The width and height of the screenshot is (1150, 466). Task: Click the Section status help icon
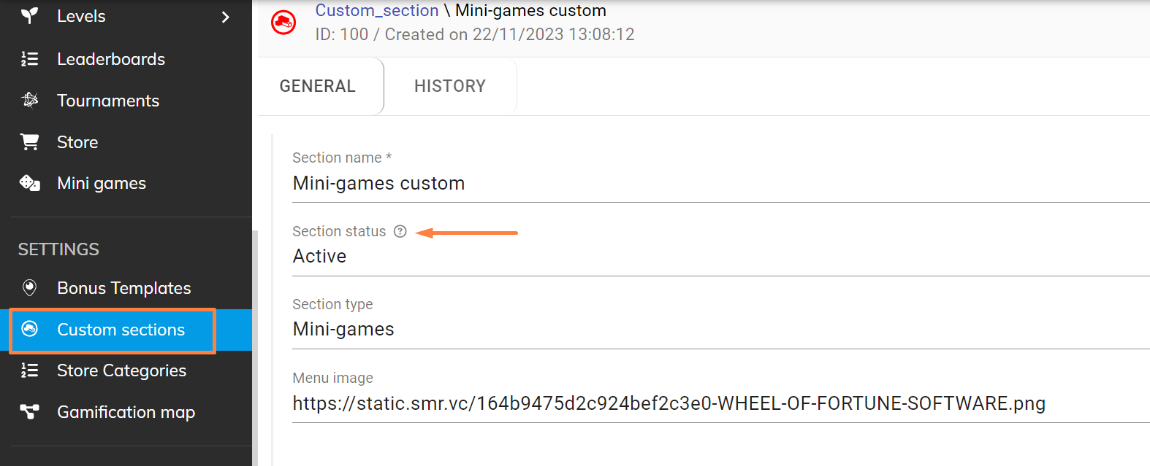pos(400,231)
